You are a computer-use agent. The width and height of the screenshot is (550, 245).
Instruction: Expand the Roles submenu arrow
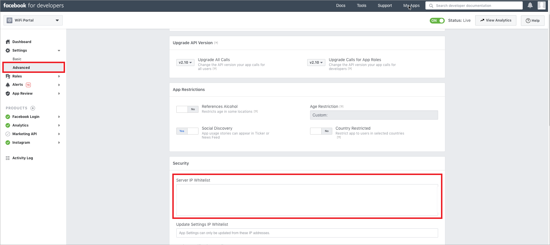pos(59,76)
